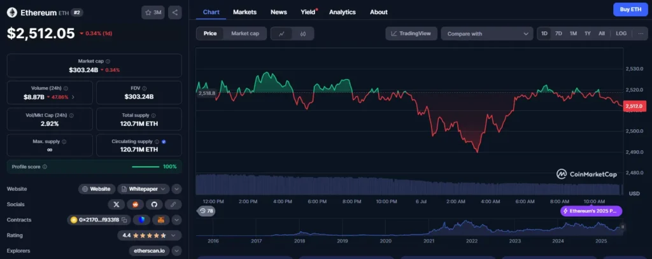Click the verified checkmark beside Circulating supply

164,141
